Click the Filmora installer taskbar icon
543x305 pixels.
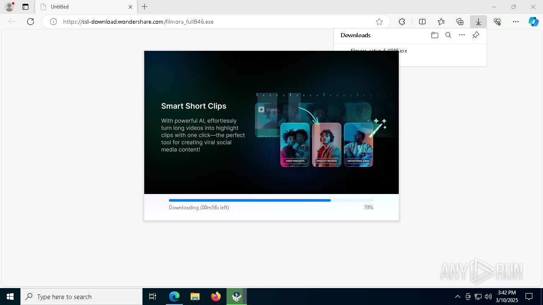point(237,297)
